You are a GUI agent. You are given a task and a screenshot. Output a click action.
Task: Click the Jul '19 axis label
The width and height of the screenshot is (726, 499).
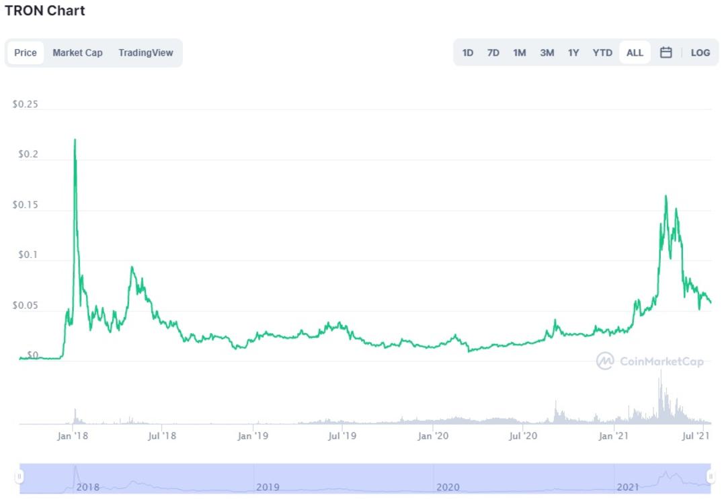pos(342,436)
